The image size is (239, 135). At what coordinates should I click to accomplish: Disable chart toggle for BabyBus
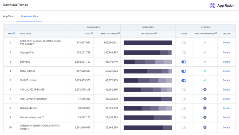184,62
